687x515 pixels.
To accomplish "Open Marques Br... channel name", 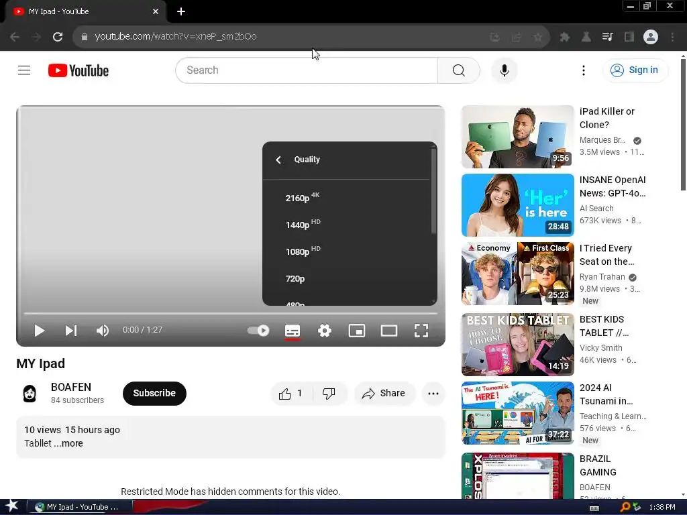I will point(602,140).
